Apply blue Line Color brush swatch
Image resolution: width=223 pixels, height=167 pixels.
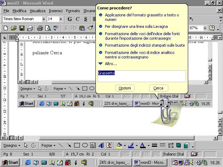pos(131,145)
